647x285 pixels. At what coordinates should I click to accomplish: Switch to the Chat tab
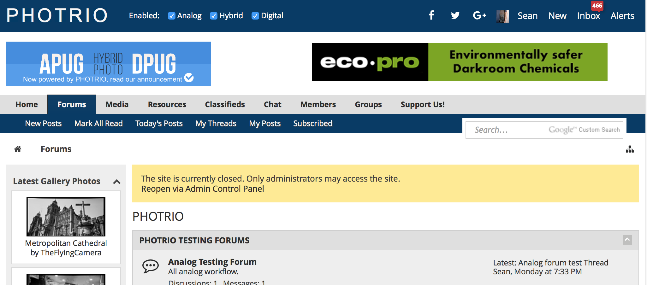273,104
